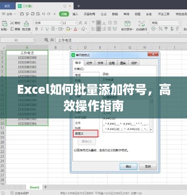Screen dimensions: 187x195
Task: Click the fx insert function icon
Action: 52,40
